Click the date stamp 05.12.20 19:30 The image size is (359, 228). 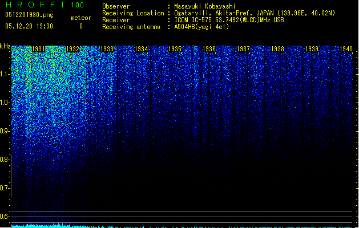(x=29, y=26)
